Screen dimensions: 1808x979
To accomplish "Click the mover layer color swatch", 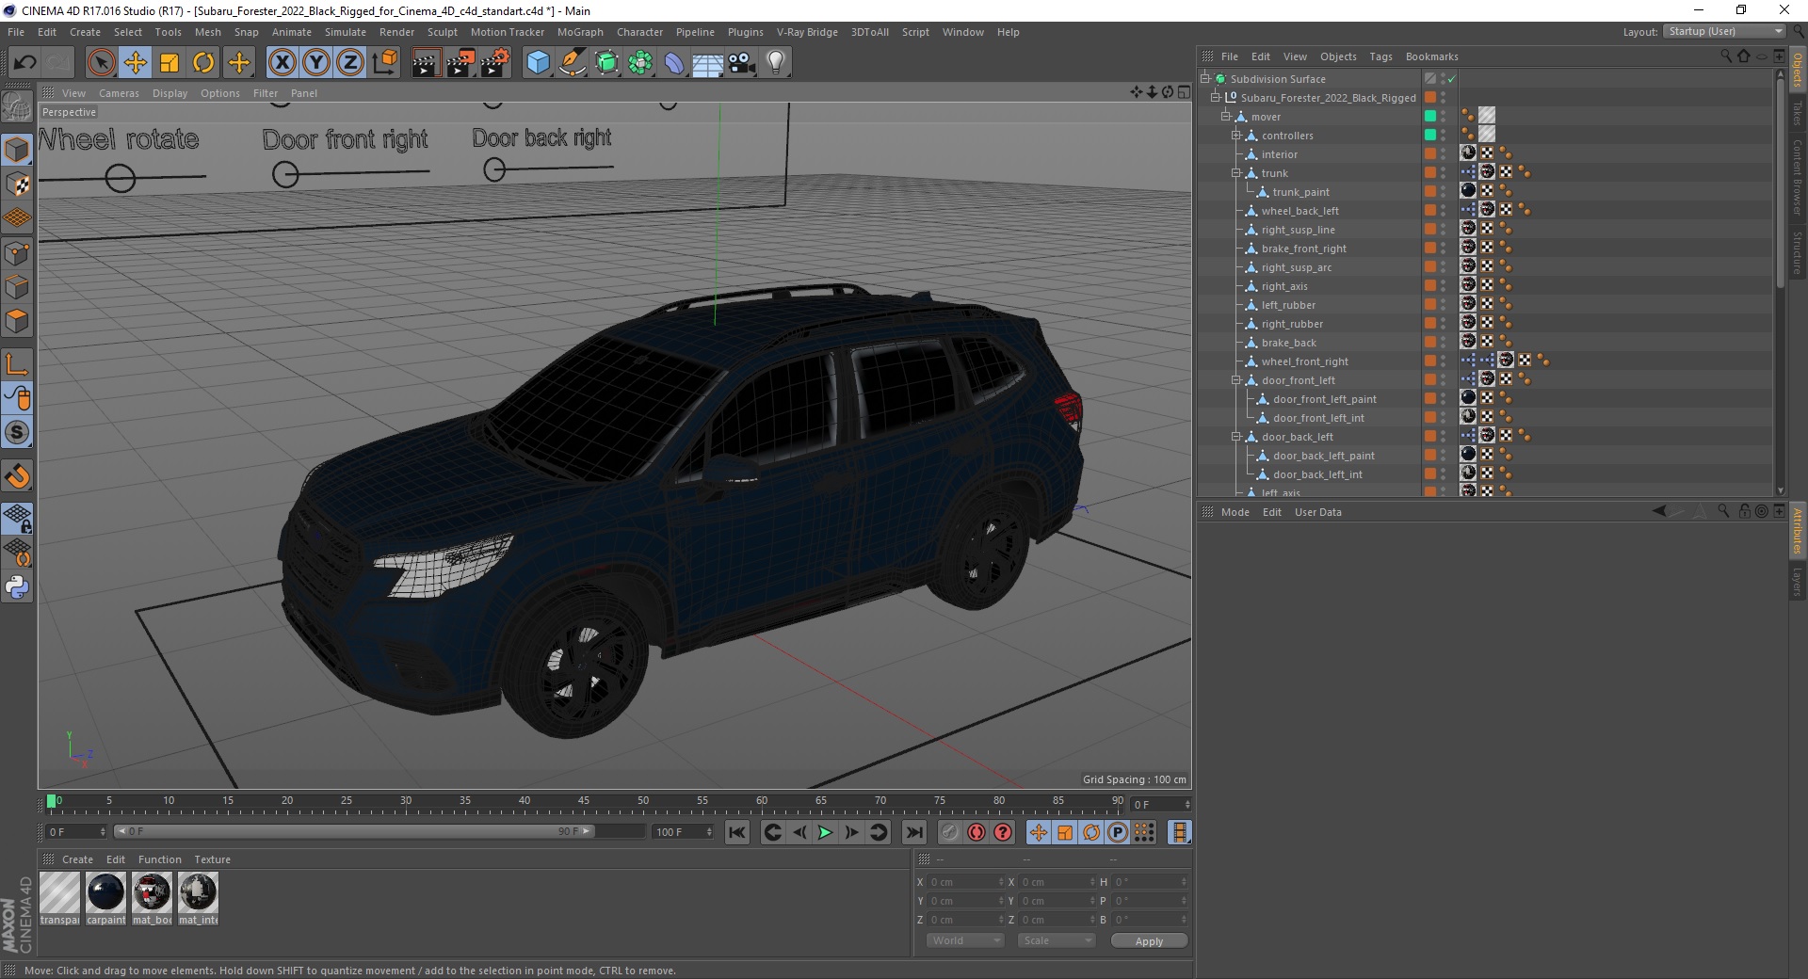I will (x=1429, y=116).
